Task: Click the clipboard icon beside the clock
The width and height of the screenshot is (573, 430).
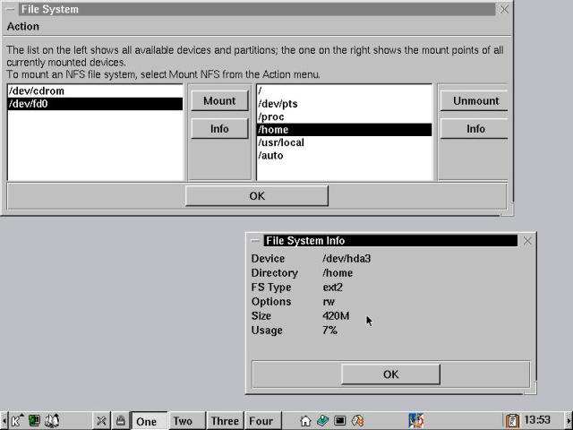Action: (x=512, y=420)
